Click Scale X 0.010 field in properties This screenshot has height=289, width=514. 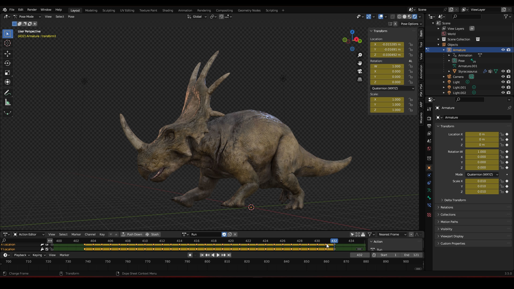pyautogui.click(x=482, y=181)
